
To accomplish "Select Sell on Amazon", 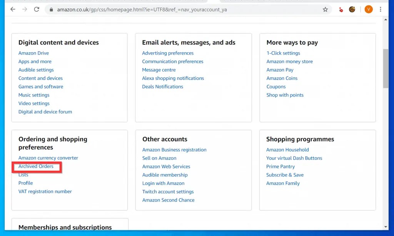I will point(159,158).
